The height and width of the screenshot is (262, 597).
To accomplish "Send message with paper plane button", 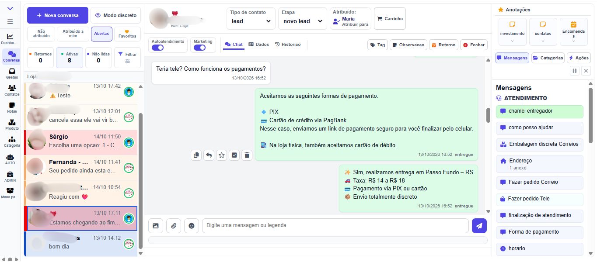I will 479,226.
